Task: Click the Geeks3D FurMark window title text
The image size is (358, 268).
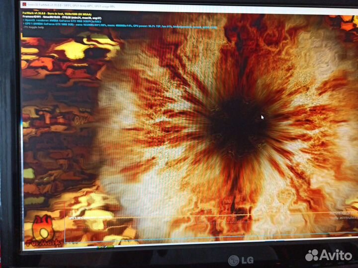Action: 72,5
